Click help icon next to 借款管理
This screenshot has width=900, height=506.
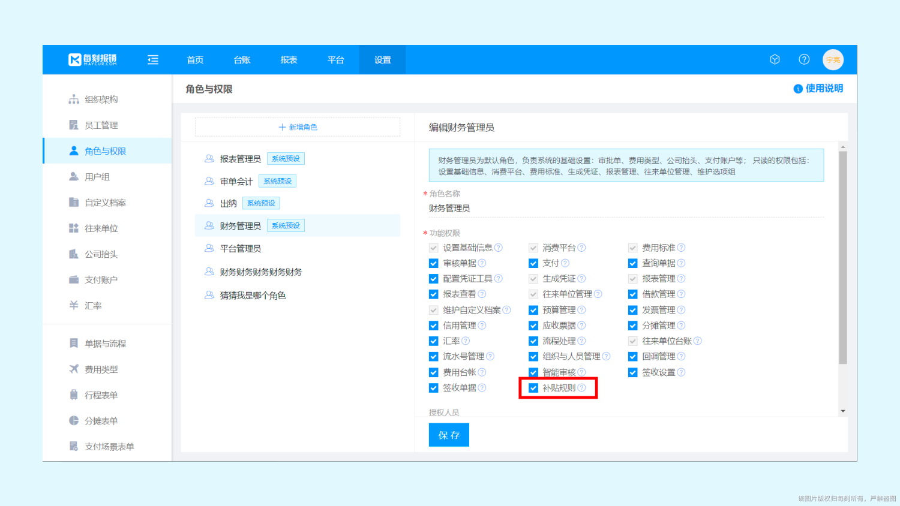pyautogui.click(x=681, y=294)
